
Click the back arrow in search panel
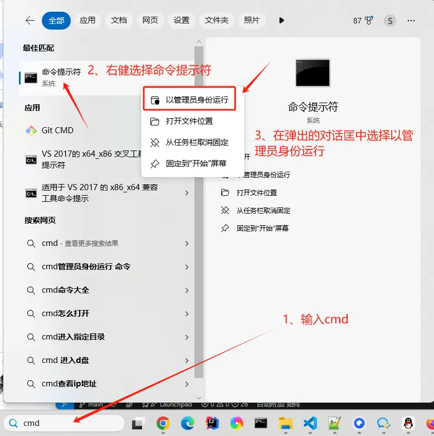[x=30, y=20]
